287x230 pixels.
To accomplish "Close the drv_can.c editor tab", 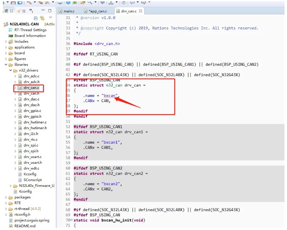I will tap(141, 11).
